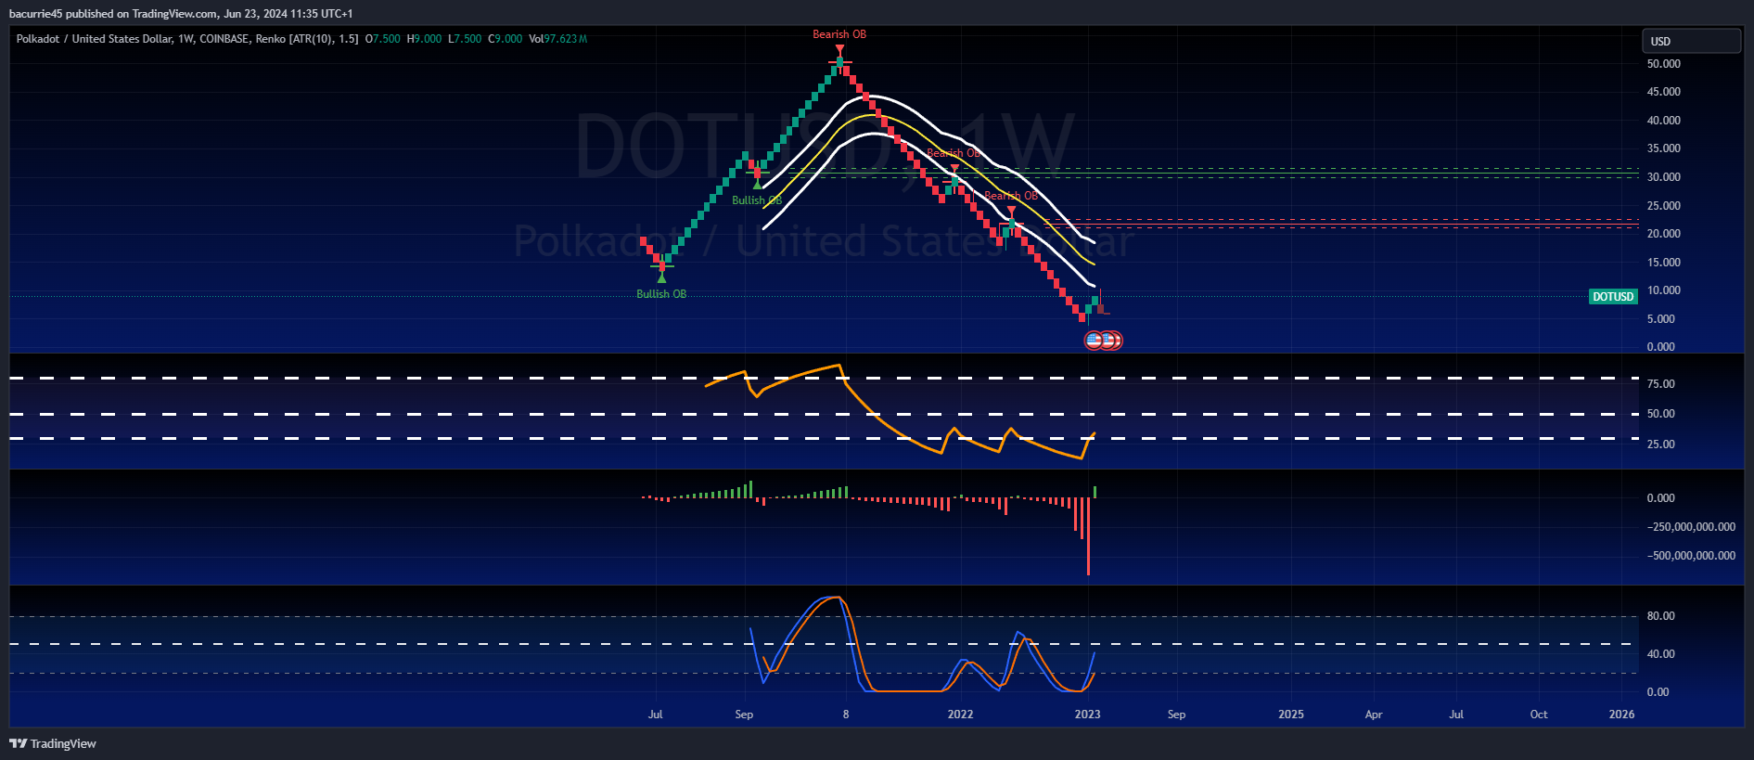Click the 25.00 RSI scale label

click(x=1661, y=444)
